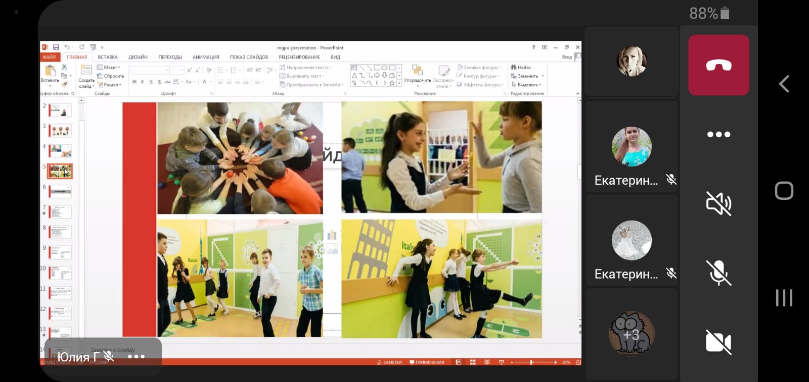Click the Save icon in PowerPoint quick access

(56, 47)
